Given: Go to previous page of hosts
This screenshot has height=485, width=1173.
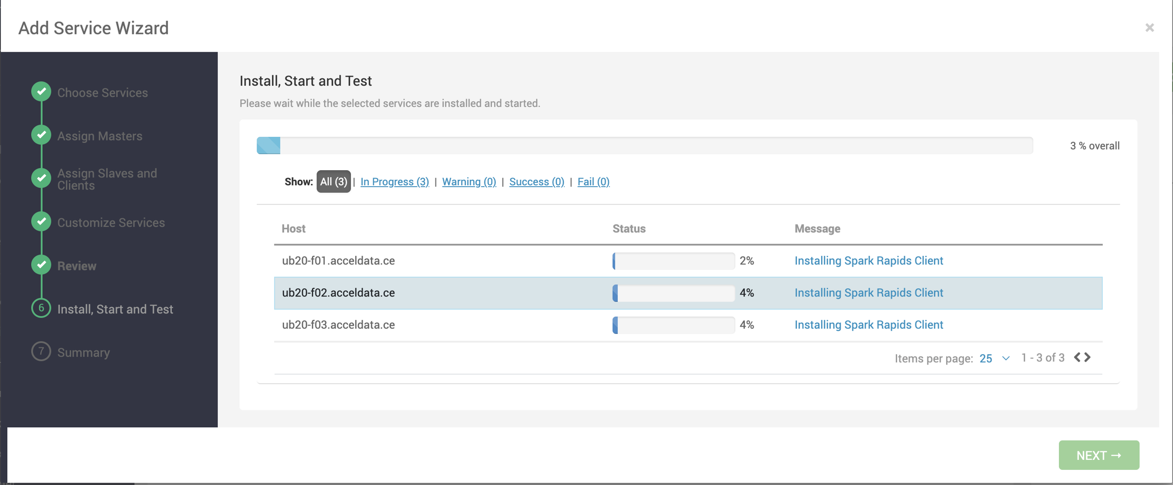Looking at the screenshot, I should [1077, 357].
